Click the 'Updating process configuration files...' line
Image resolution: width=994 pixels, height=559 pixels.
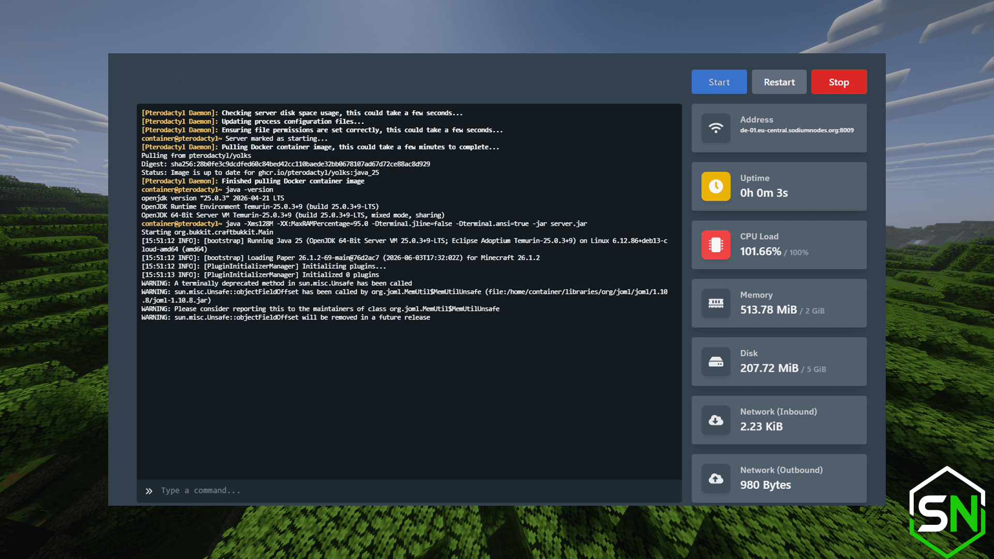253,122
